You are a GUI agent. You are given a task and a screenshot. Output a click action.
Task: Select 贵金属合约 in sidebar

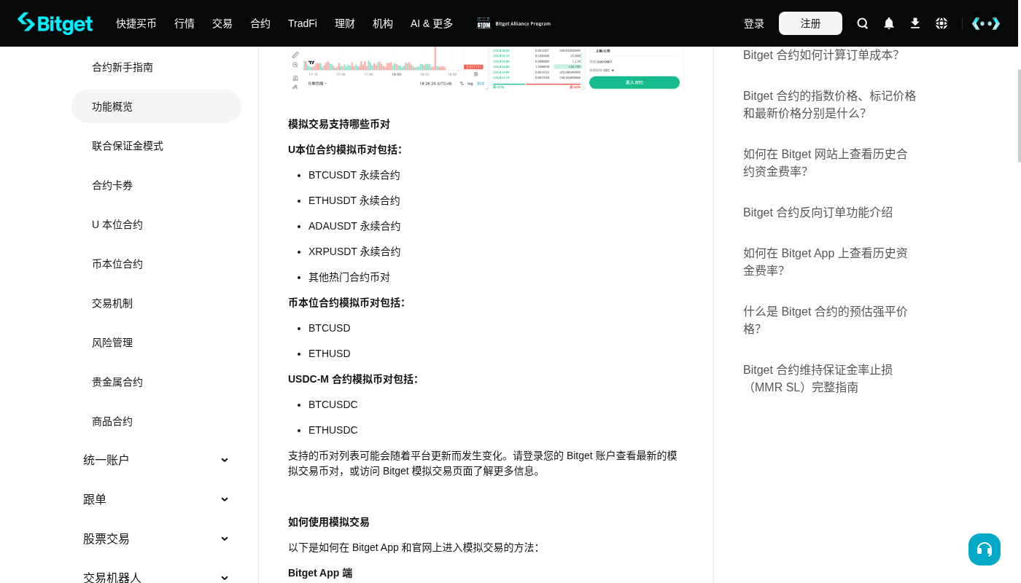[156, 382]
